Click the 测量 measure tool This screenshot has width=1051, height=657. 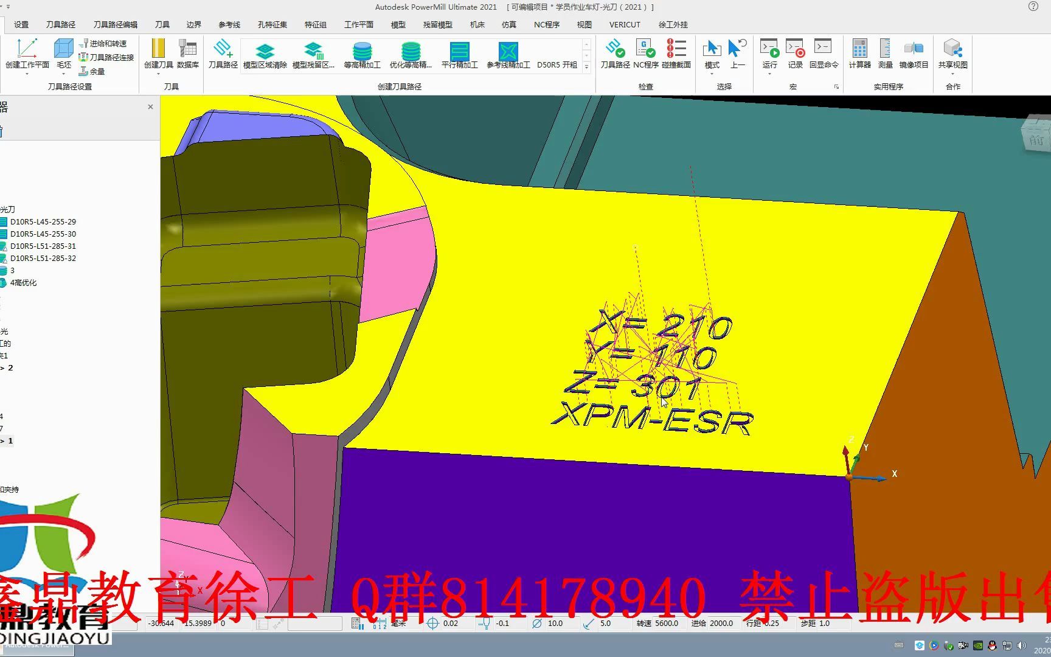[x=885, y=54]
